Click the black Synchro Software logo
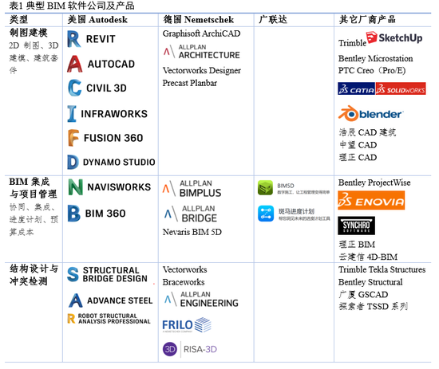Image resolution: width=439 pixels, height=369 pixels. pyautogui.click(x=356, y=226)
